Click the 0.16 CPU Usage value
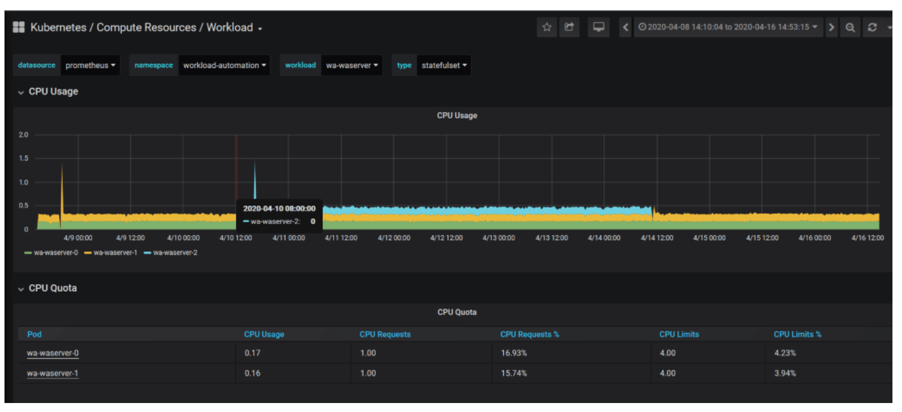 [x=252, y=373]
